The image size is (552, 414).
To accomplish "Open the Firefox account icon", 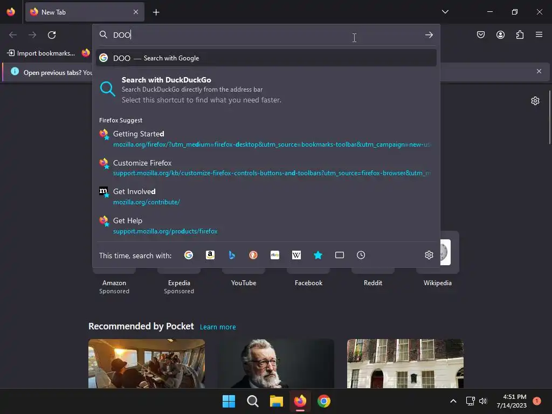I will click(x=500, y=34).
